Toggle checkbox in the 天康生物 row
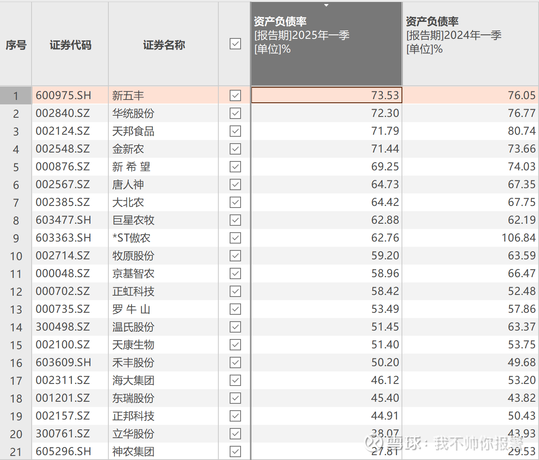The height and width of the screenshot is (460, 539). (235, 345)
